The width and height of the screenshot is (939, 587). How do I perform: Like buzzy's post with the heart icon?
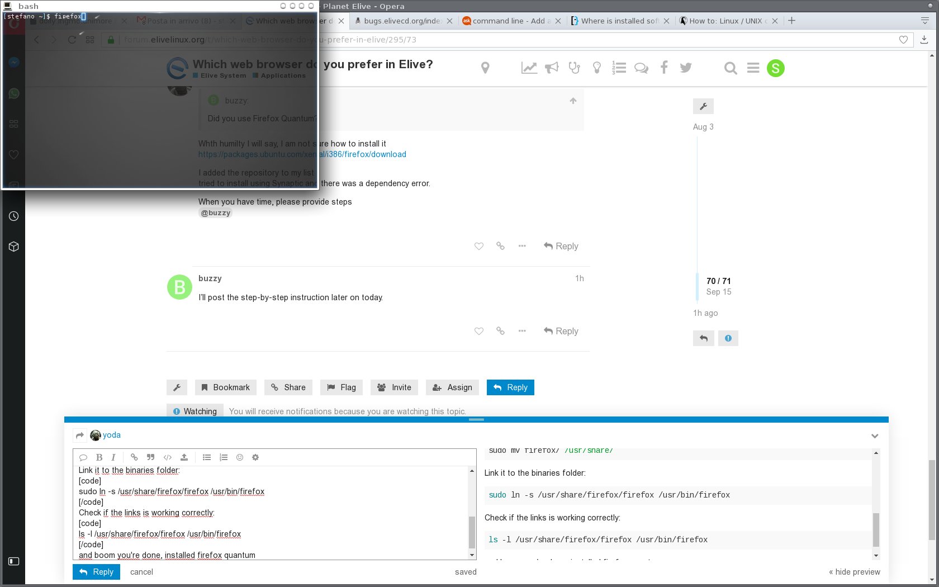tap(479, 331)
